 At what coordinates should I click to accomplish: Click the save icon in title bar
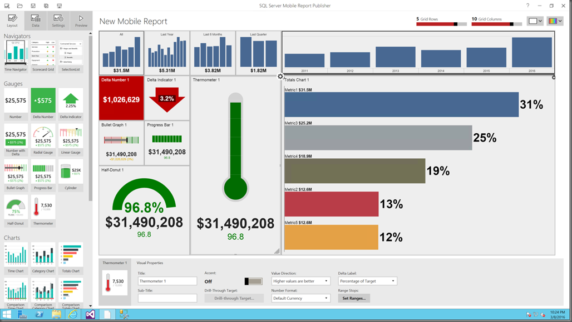(x=33, y=6)
